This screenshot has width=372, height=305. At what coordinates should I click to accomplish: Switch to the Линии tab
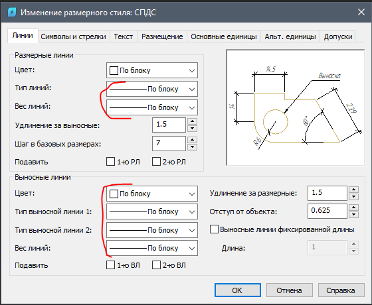click(23, 36)
